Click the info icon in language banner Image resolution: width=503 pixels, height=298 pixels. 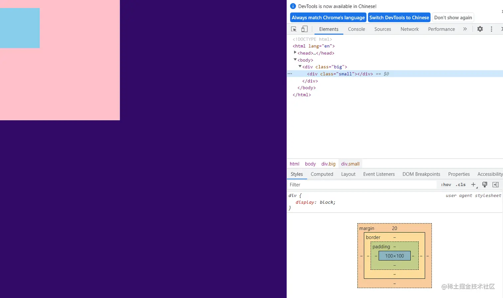click(293, 6)
